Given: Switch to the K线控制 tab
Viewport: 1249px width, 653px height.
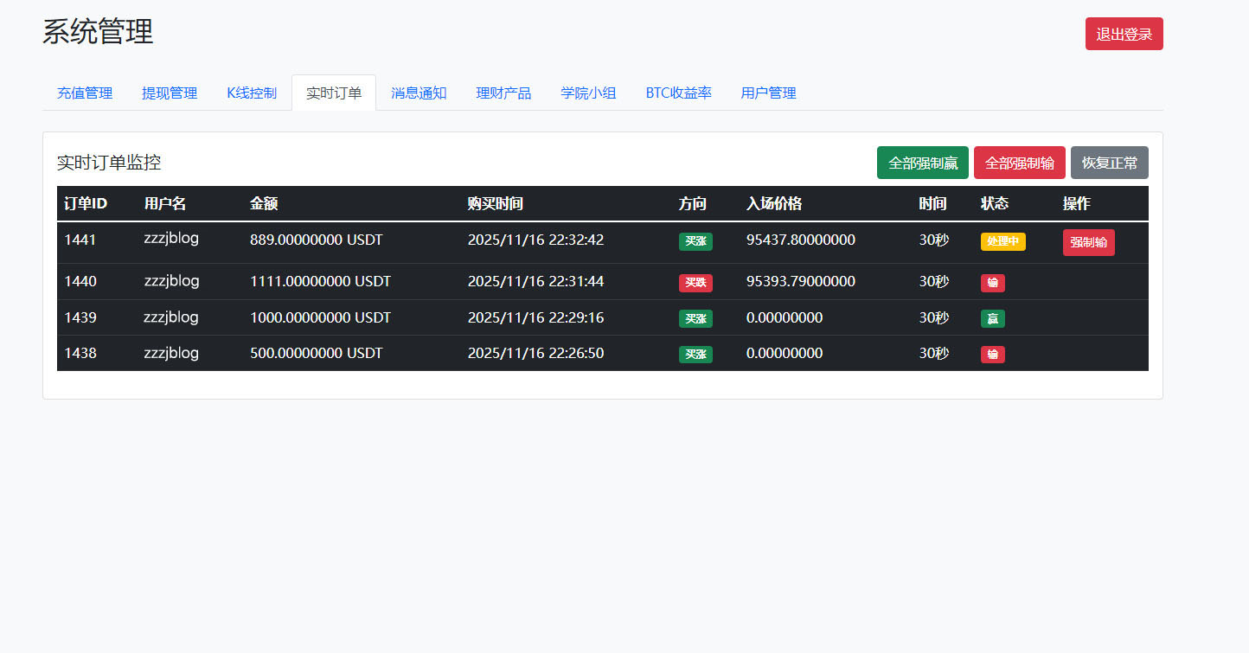Looking at the screenshot, I should click(251, 93).
